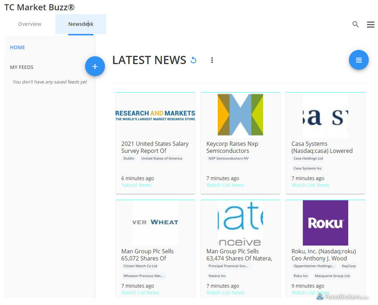Open 'Keycorp Raises Nxp Semiconductors' headline
Viewport: 378px width, 305px height.
tap(232, 147)
